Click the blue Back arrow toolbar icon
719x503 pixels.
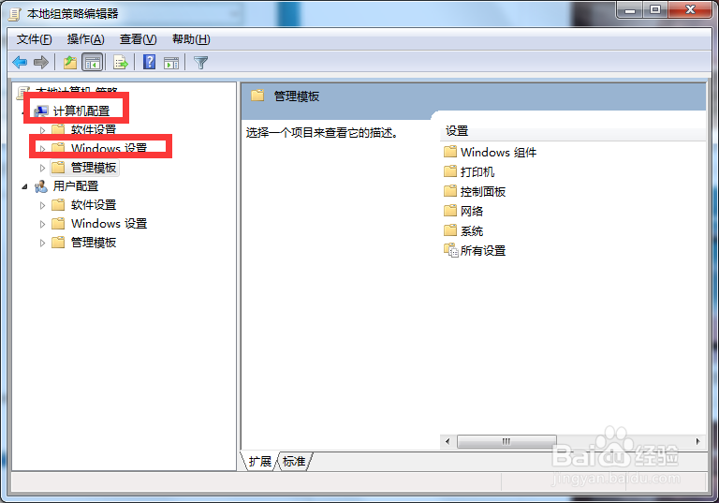[x=20, y=62]
